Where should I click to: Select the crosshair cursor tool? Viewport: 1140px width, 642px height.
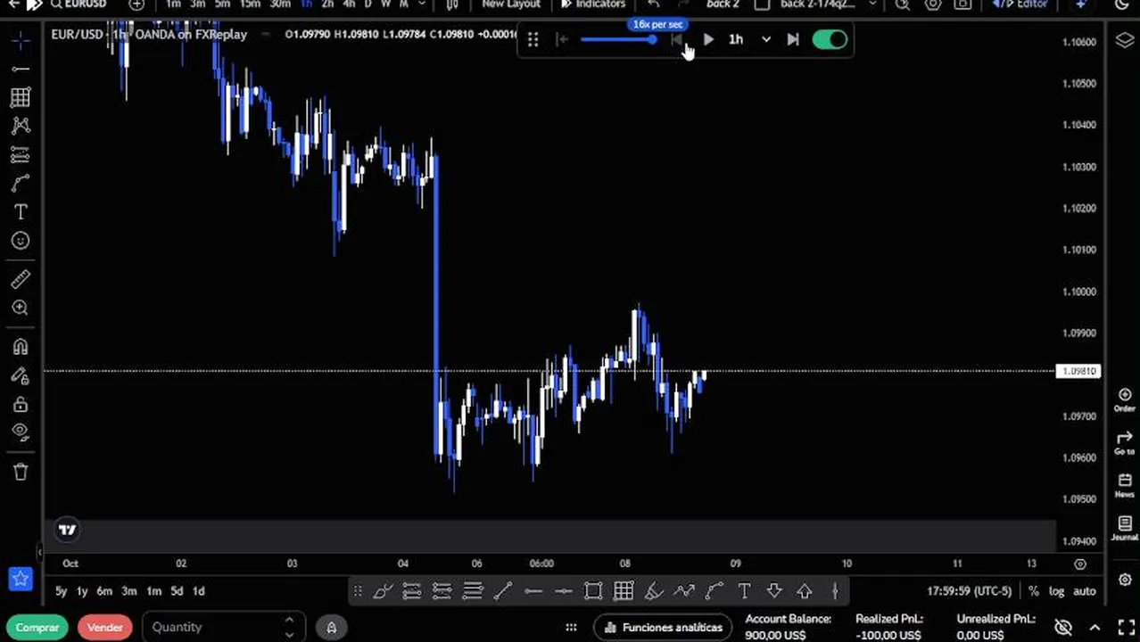click(x=21, y=40)
